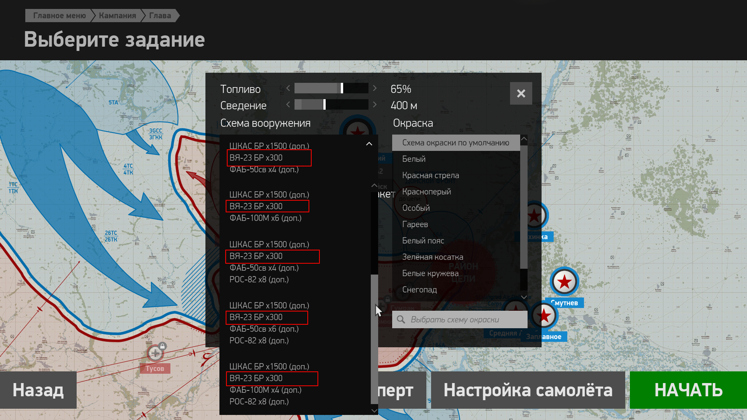Click the Заплавное map label

pos(544,337)
